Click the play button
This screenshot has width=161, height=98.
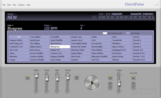(x=92, y=83)
